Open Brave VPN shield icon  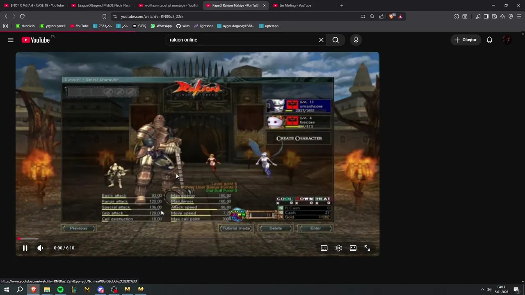pos(511,16)
